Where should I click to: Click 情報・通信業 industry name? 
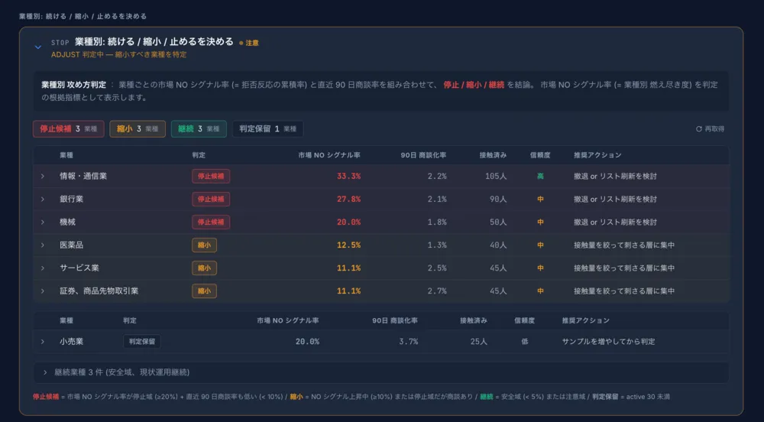[x=83, y=177]
